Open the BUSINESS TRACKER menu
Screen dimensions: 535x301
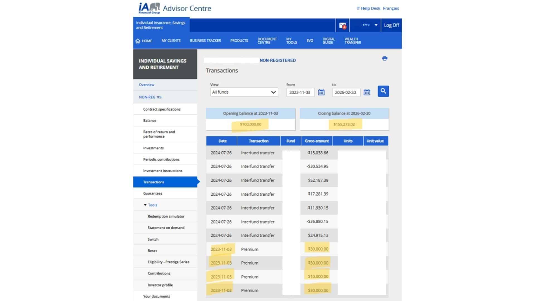[205, 41]
